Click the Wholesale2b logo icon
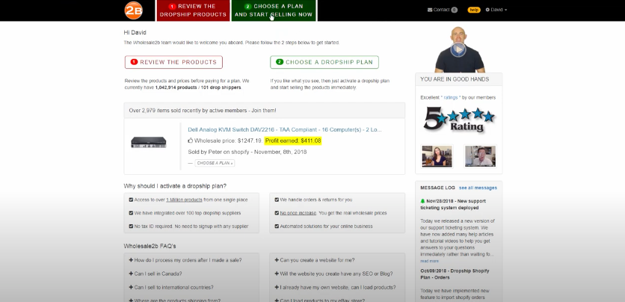625x302 pixels. point(134,10)
